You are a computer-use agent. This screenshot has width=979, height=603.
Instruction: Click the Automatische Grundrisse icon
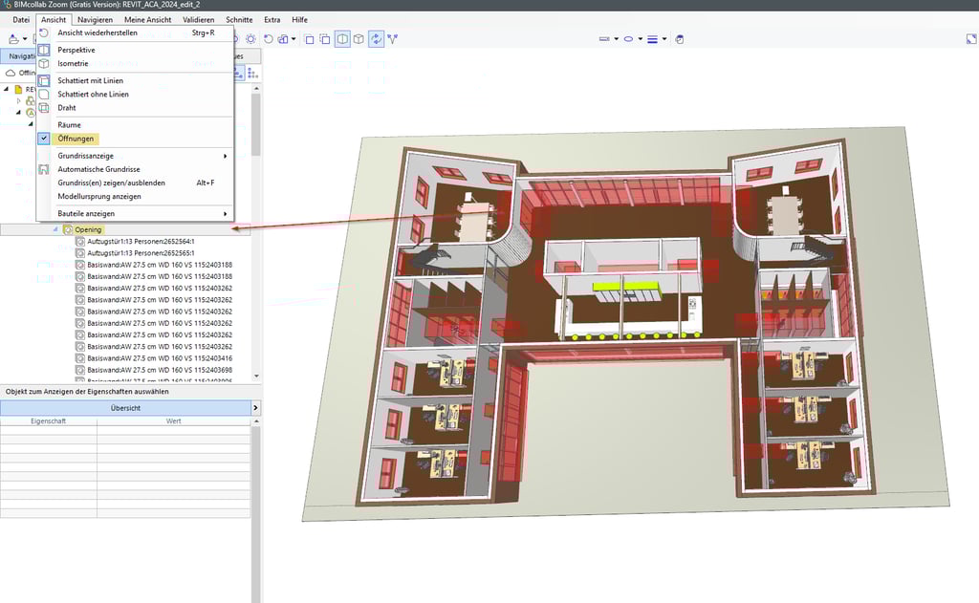point(44,169)
